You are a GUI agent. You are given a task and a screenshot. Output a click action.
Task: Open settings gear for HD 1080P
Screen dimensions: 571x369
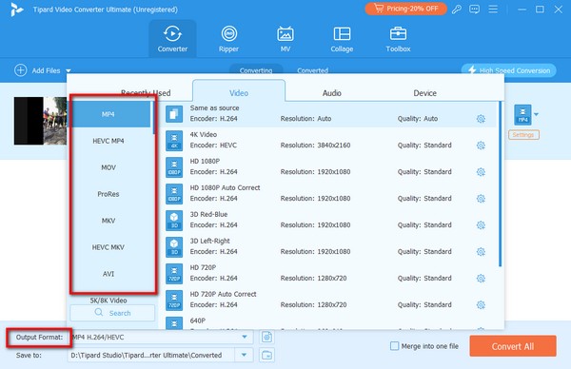click(481, 172)
